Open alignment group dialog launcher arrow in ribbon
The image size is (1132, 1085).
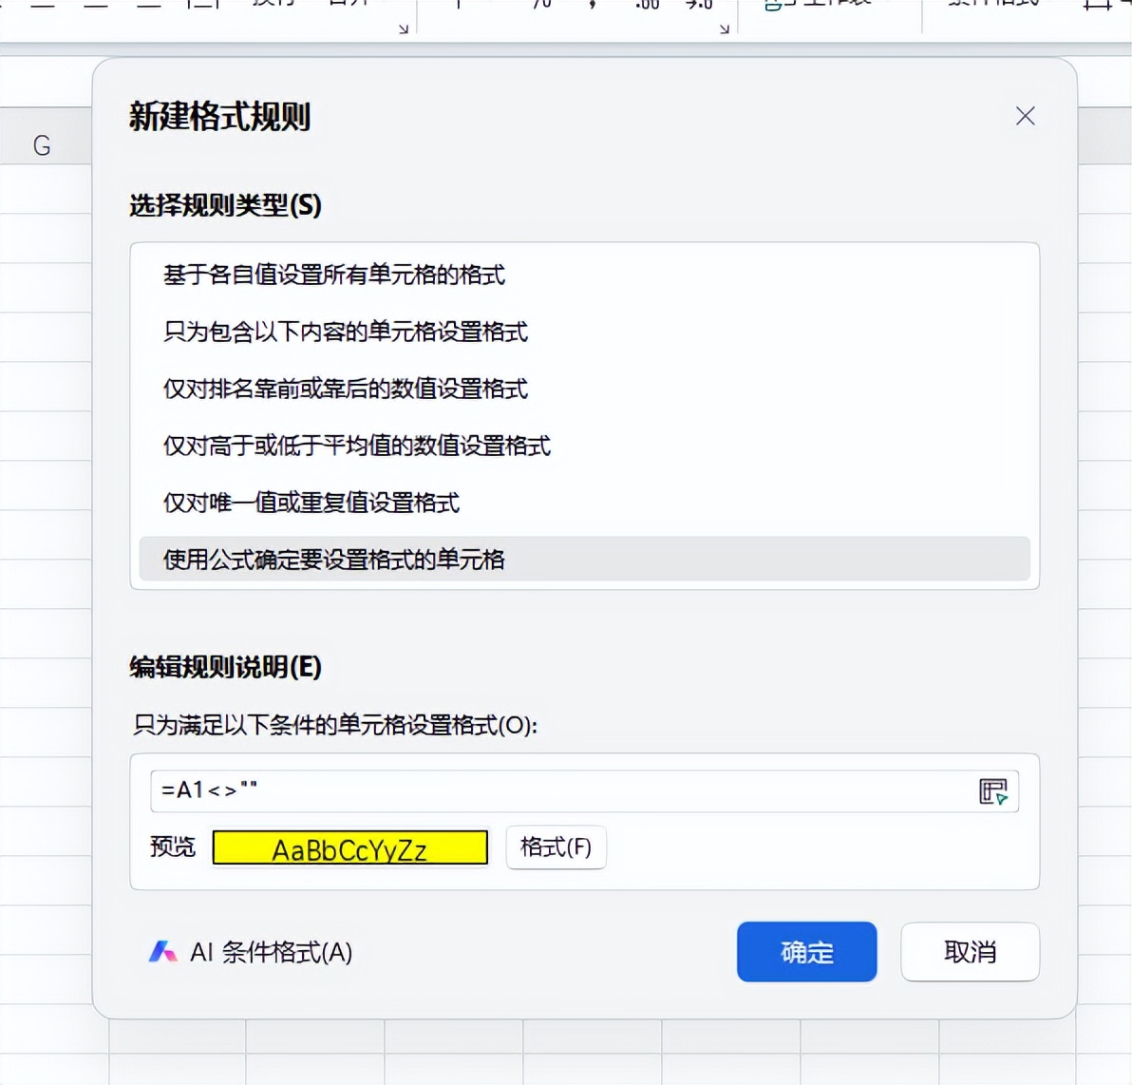[404, 29]
